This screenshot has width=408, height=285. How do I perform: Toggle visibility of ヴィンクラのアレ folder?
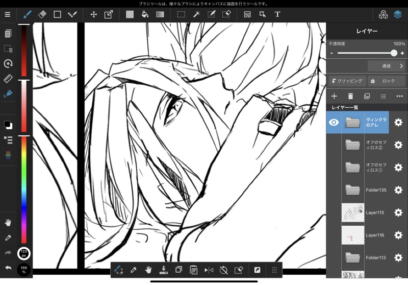pyautogui.click(x=334, y=122)
